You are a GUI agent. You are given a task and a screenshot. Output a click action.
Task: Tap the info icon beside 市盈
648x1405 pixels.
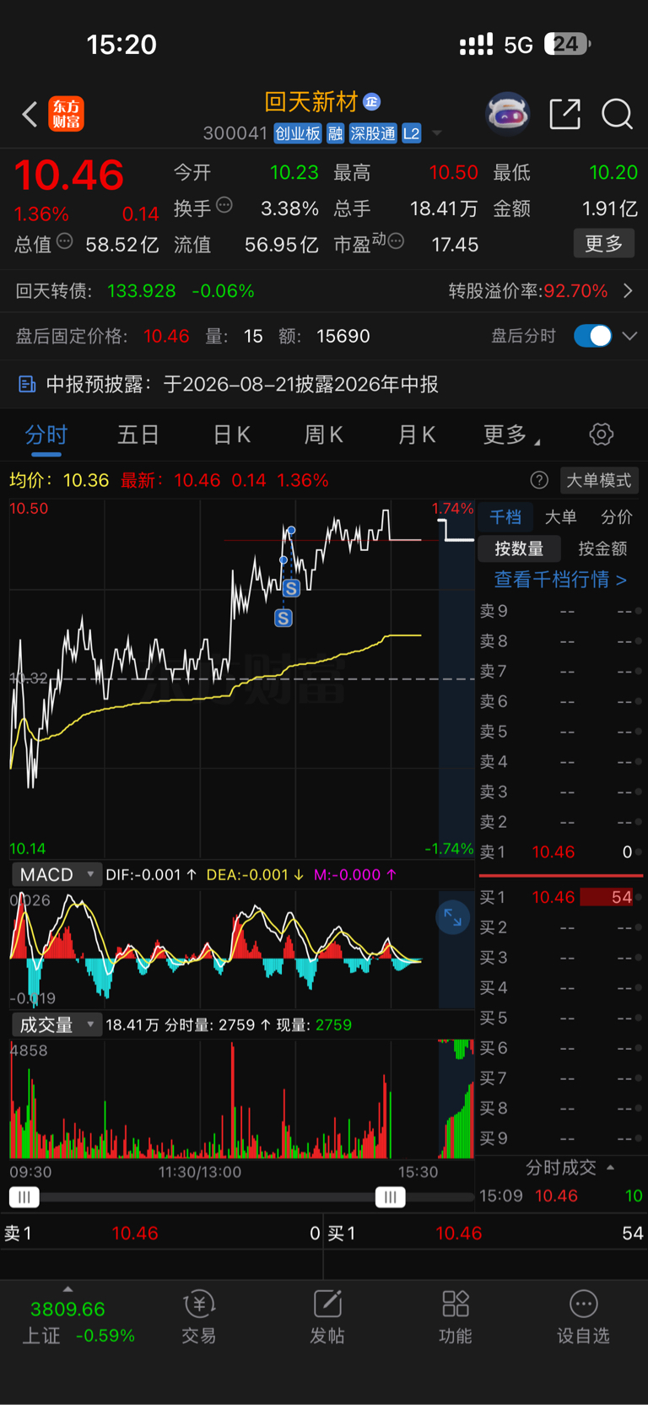pyautogui.click(x=396, y=241)
